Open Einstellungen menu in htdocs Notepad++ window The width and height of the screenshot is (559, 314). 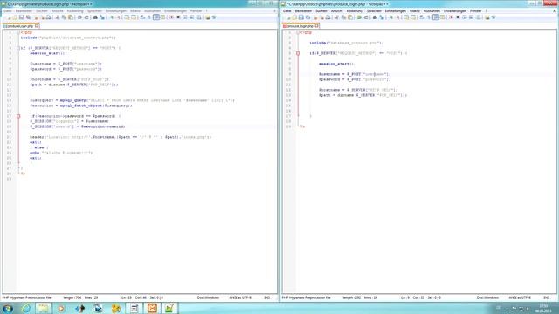tap(396, 11)
